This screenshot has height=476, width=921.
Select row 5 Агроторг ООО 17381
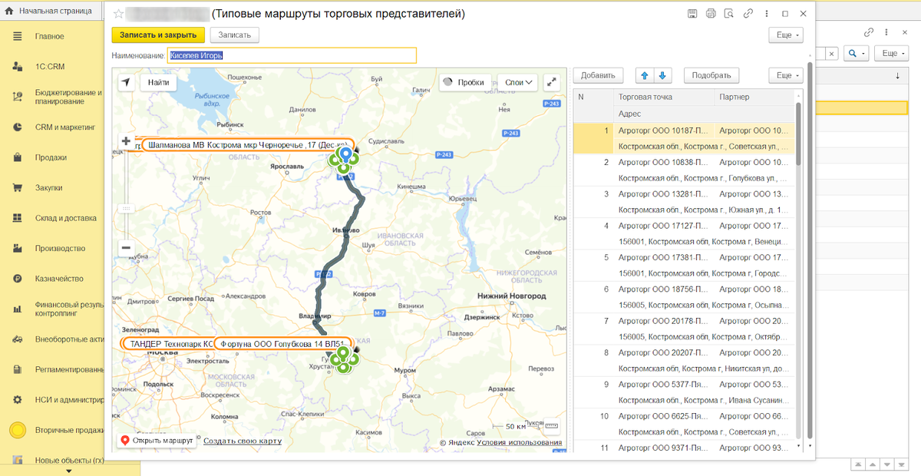682,265
